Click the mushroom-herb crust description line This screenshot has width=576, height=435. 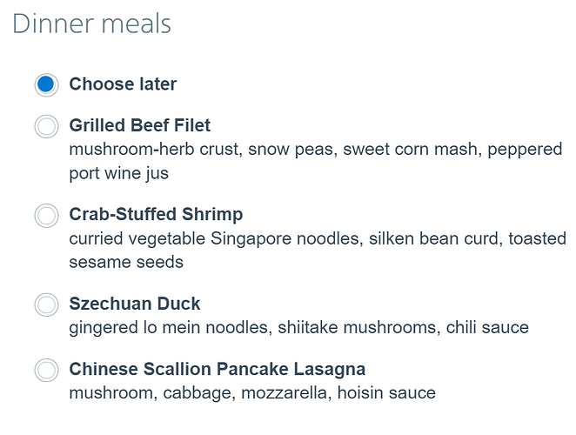point(316,150)
